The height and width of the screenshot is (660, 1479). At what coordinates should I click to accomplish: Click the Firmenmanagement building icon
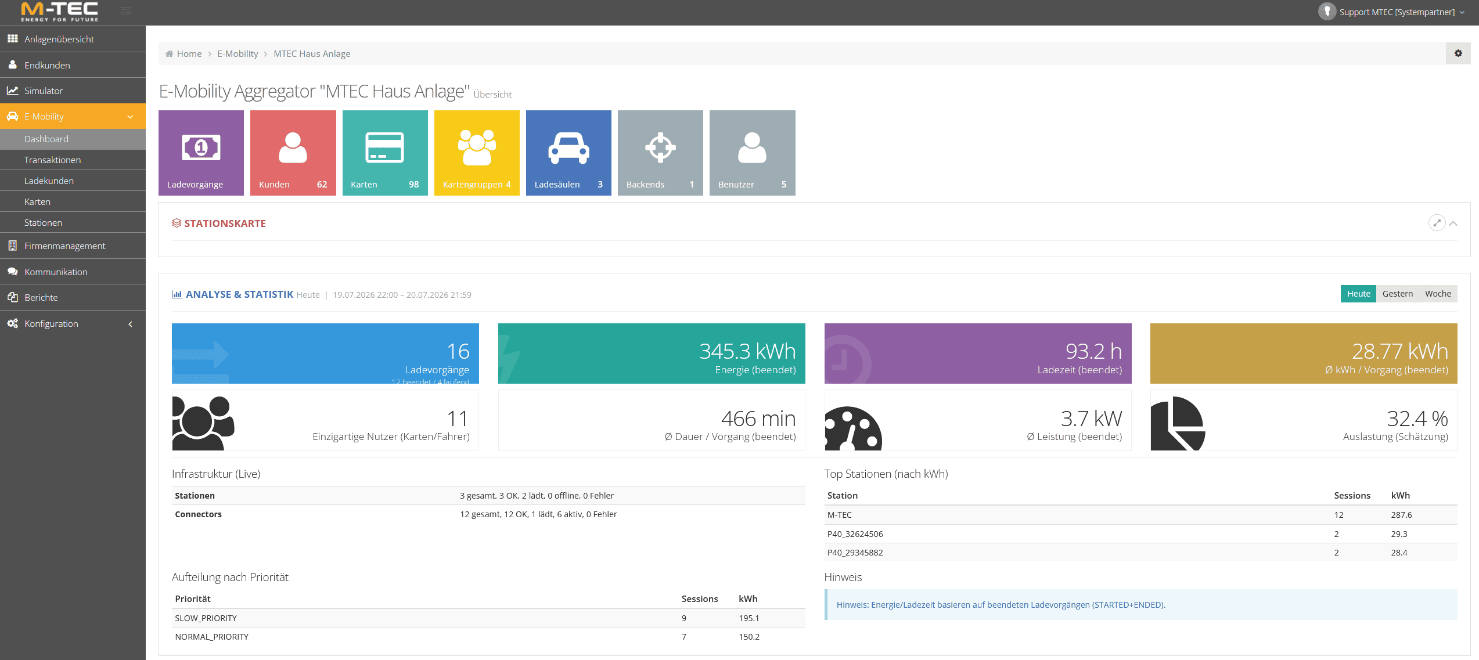coord(12,246)
